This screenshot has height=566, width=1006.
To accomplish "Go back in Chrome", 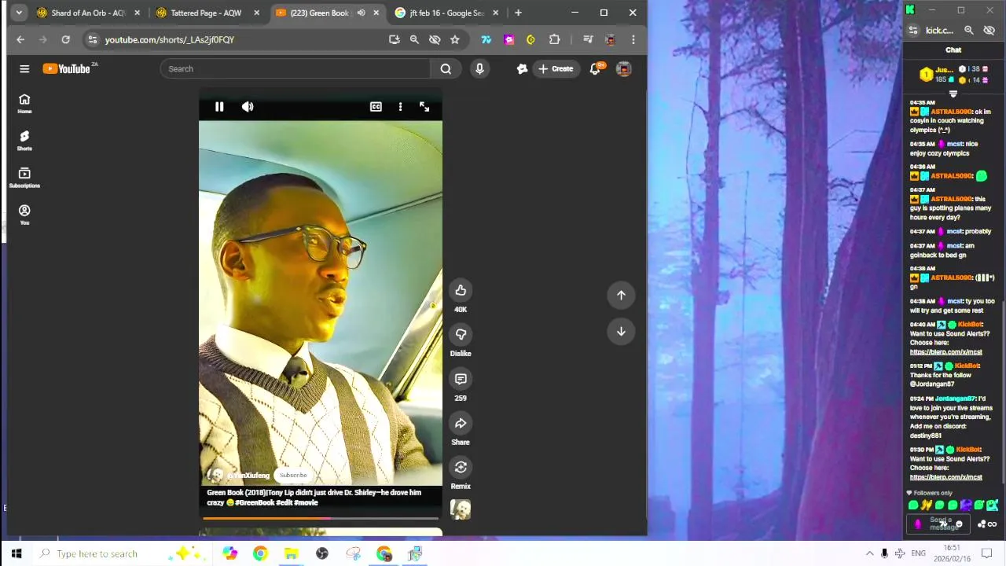I will (20, 39).
